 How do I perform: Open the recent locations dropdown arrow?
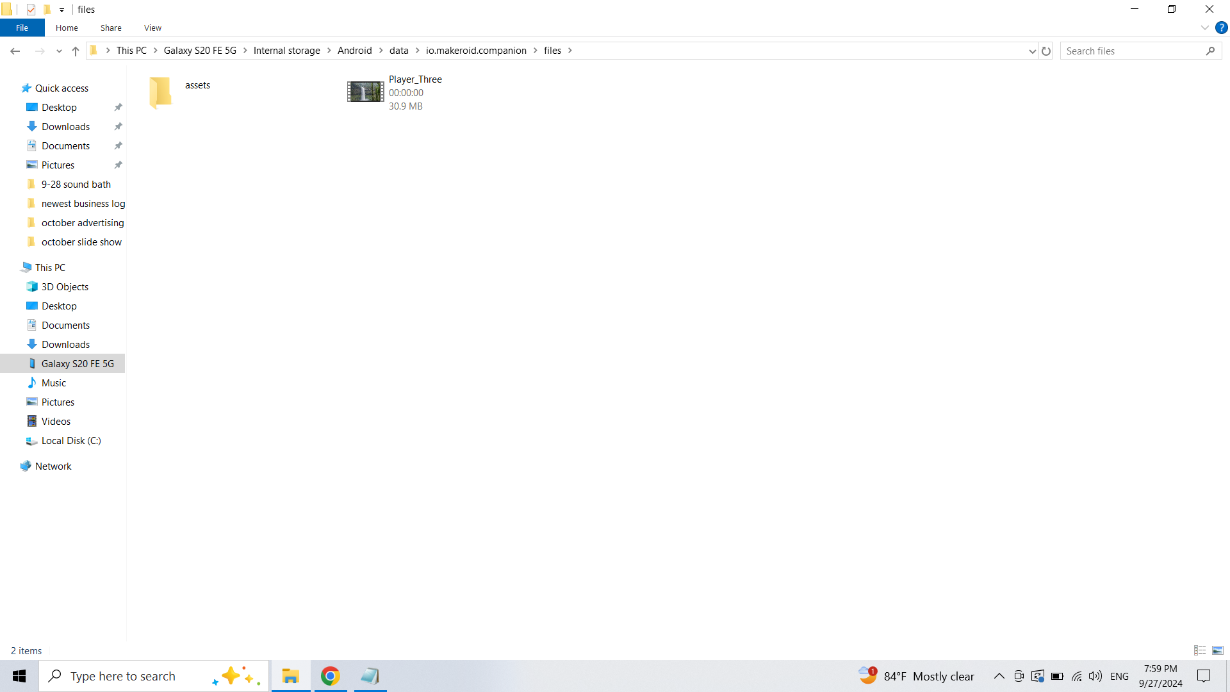tap(59, 51)
